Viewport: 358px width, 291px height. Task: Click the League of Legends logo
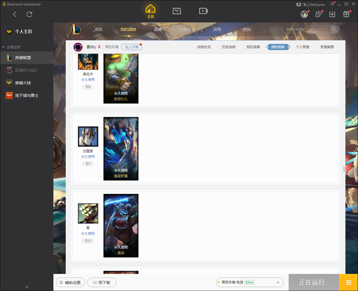tap(76, 29)
